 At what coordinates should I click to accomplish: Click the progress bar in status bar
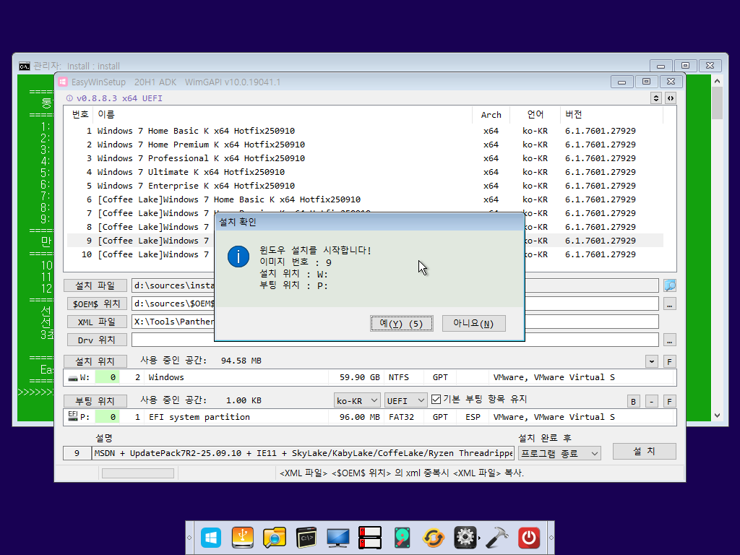pyautogui.click(x=138, y=473)
